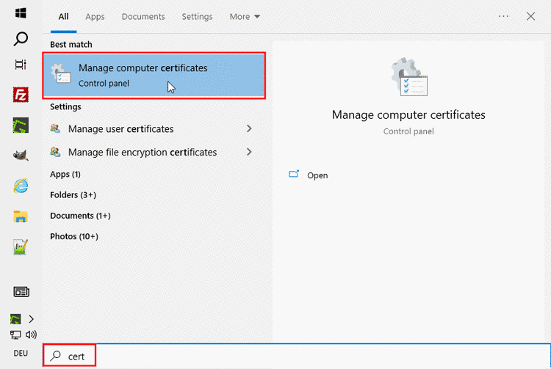The image size is (551, 369).
Task: Expand the Apps (1) results group
Action: click(x=65, y=175)
